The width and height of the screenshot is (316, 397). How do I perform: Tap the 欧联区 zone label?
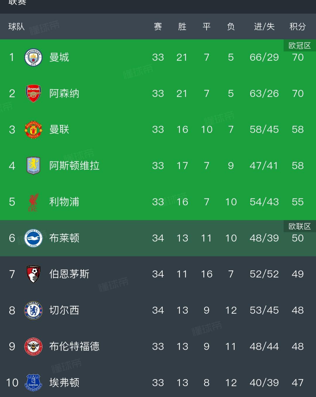[x=300, y=226]
